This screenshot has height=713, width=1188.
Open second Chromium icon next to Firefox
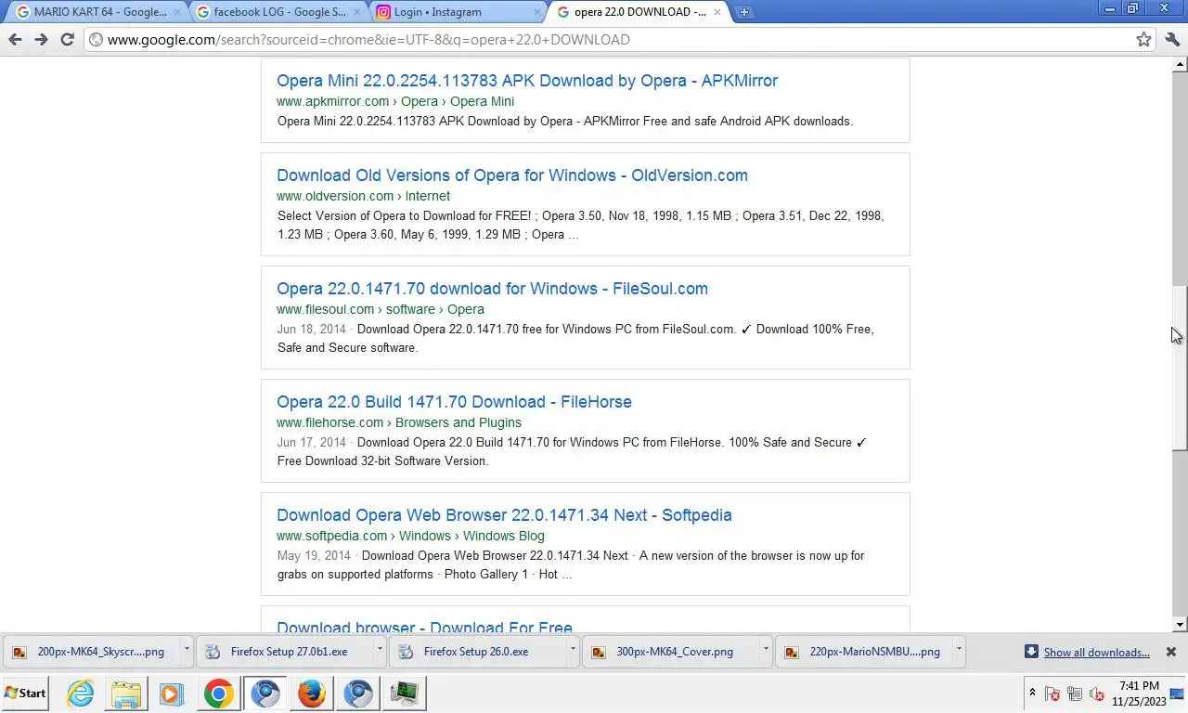click(x=358, y=694)
